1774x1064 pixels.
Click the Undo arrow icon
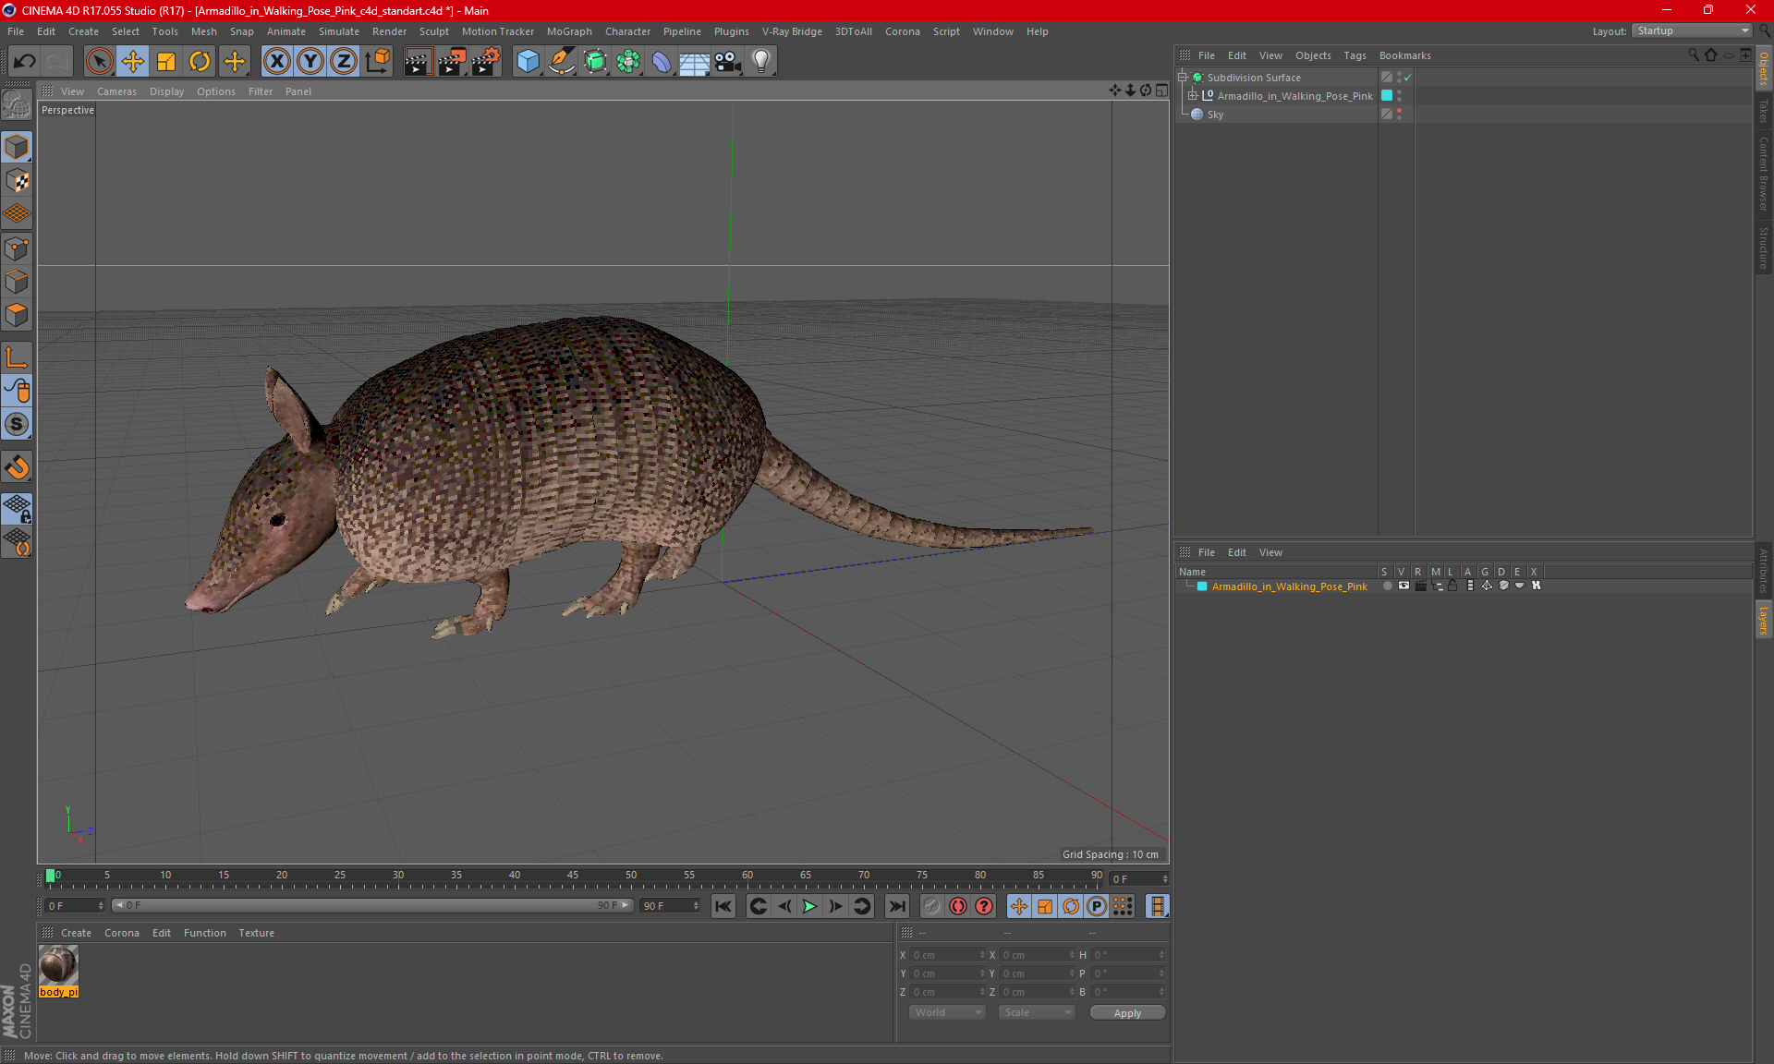[25, 62]
